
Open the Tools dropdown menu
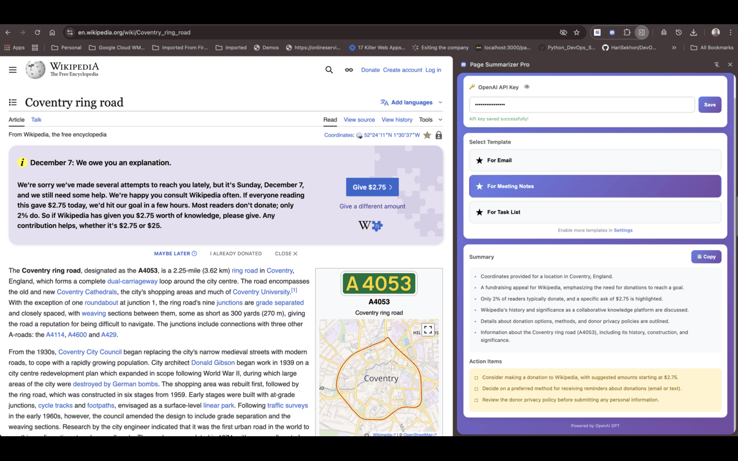(x=430, y=120)
